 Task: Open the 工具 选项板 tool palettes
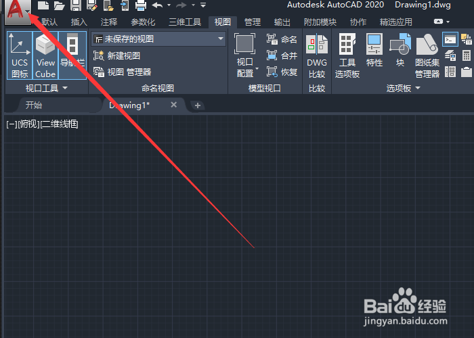coord(347,55)
